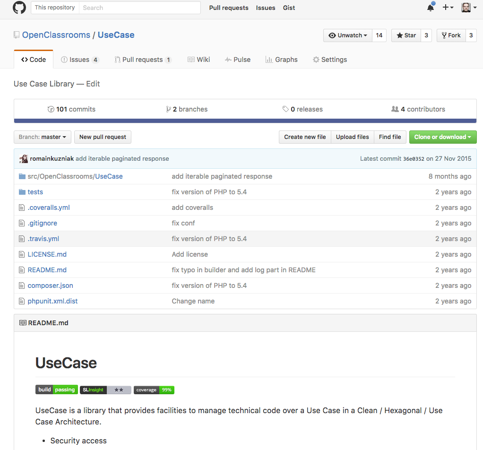483x450 pixels.
Task: Open the notifications bell
Action: pos(431,8)
